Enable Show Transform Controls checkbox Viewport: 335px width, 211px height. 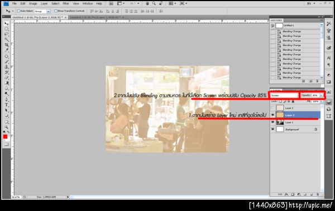coord(56,11)
